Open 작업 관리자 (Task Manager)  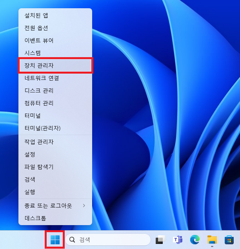(55, 142)
